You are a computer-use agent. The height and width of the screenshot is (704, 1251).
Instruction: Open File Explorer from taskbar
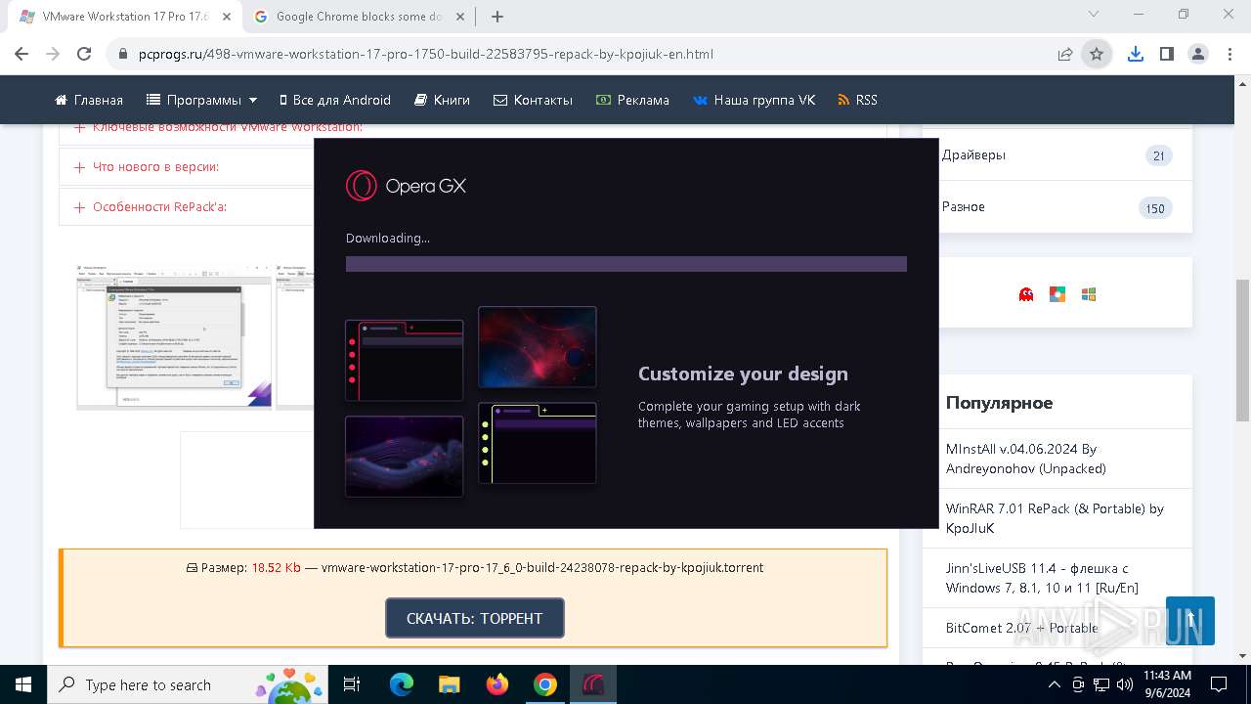pyautogui.click(x=449, y=684)
